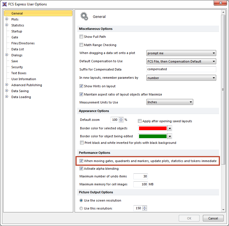Click the General gears icon
The height and width of the screenshot is (226, 229).
84,16
